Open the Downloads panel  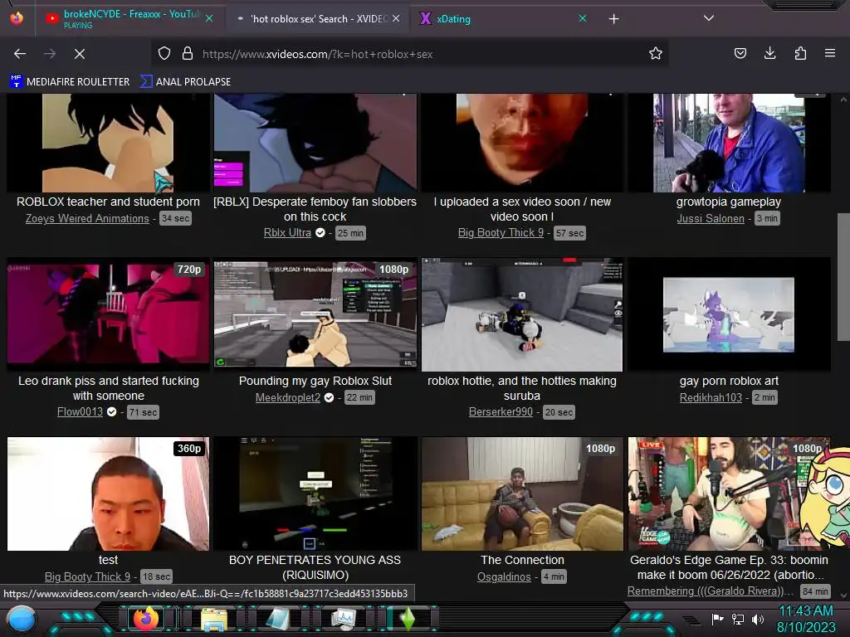769,53
